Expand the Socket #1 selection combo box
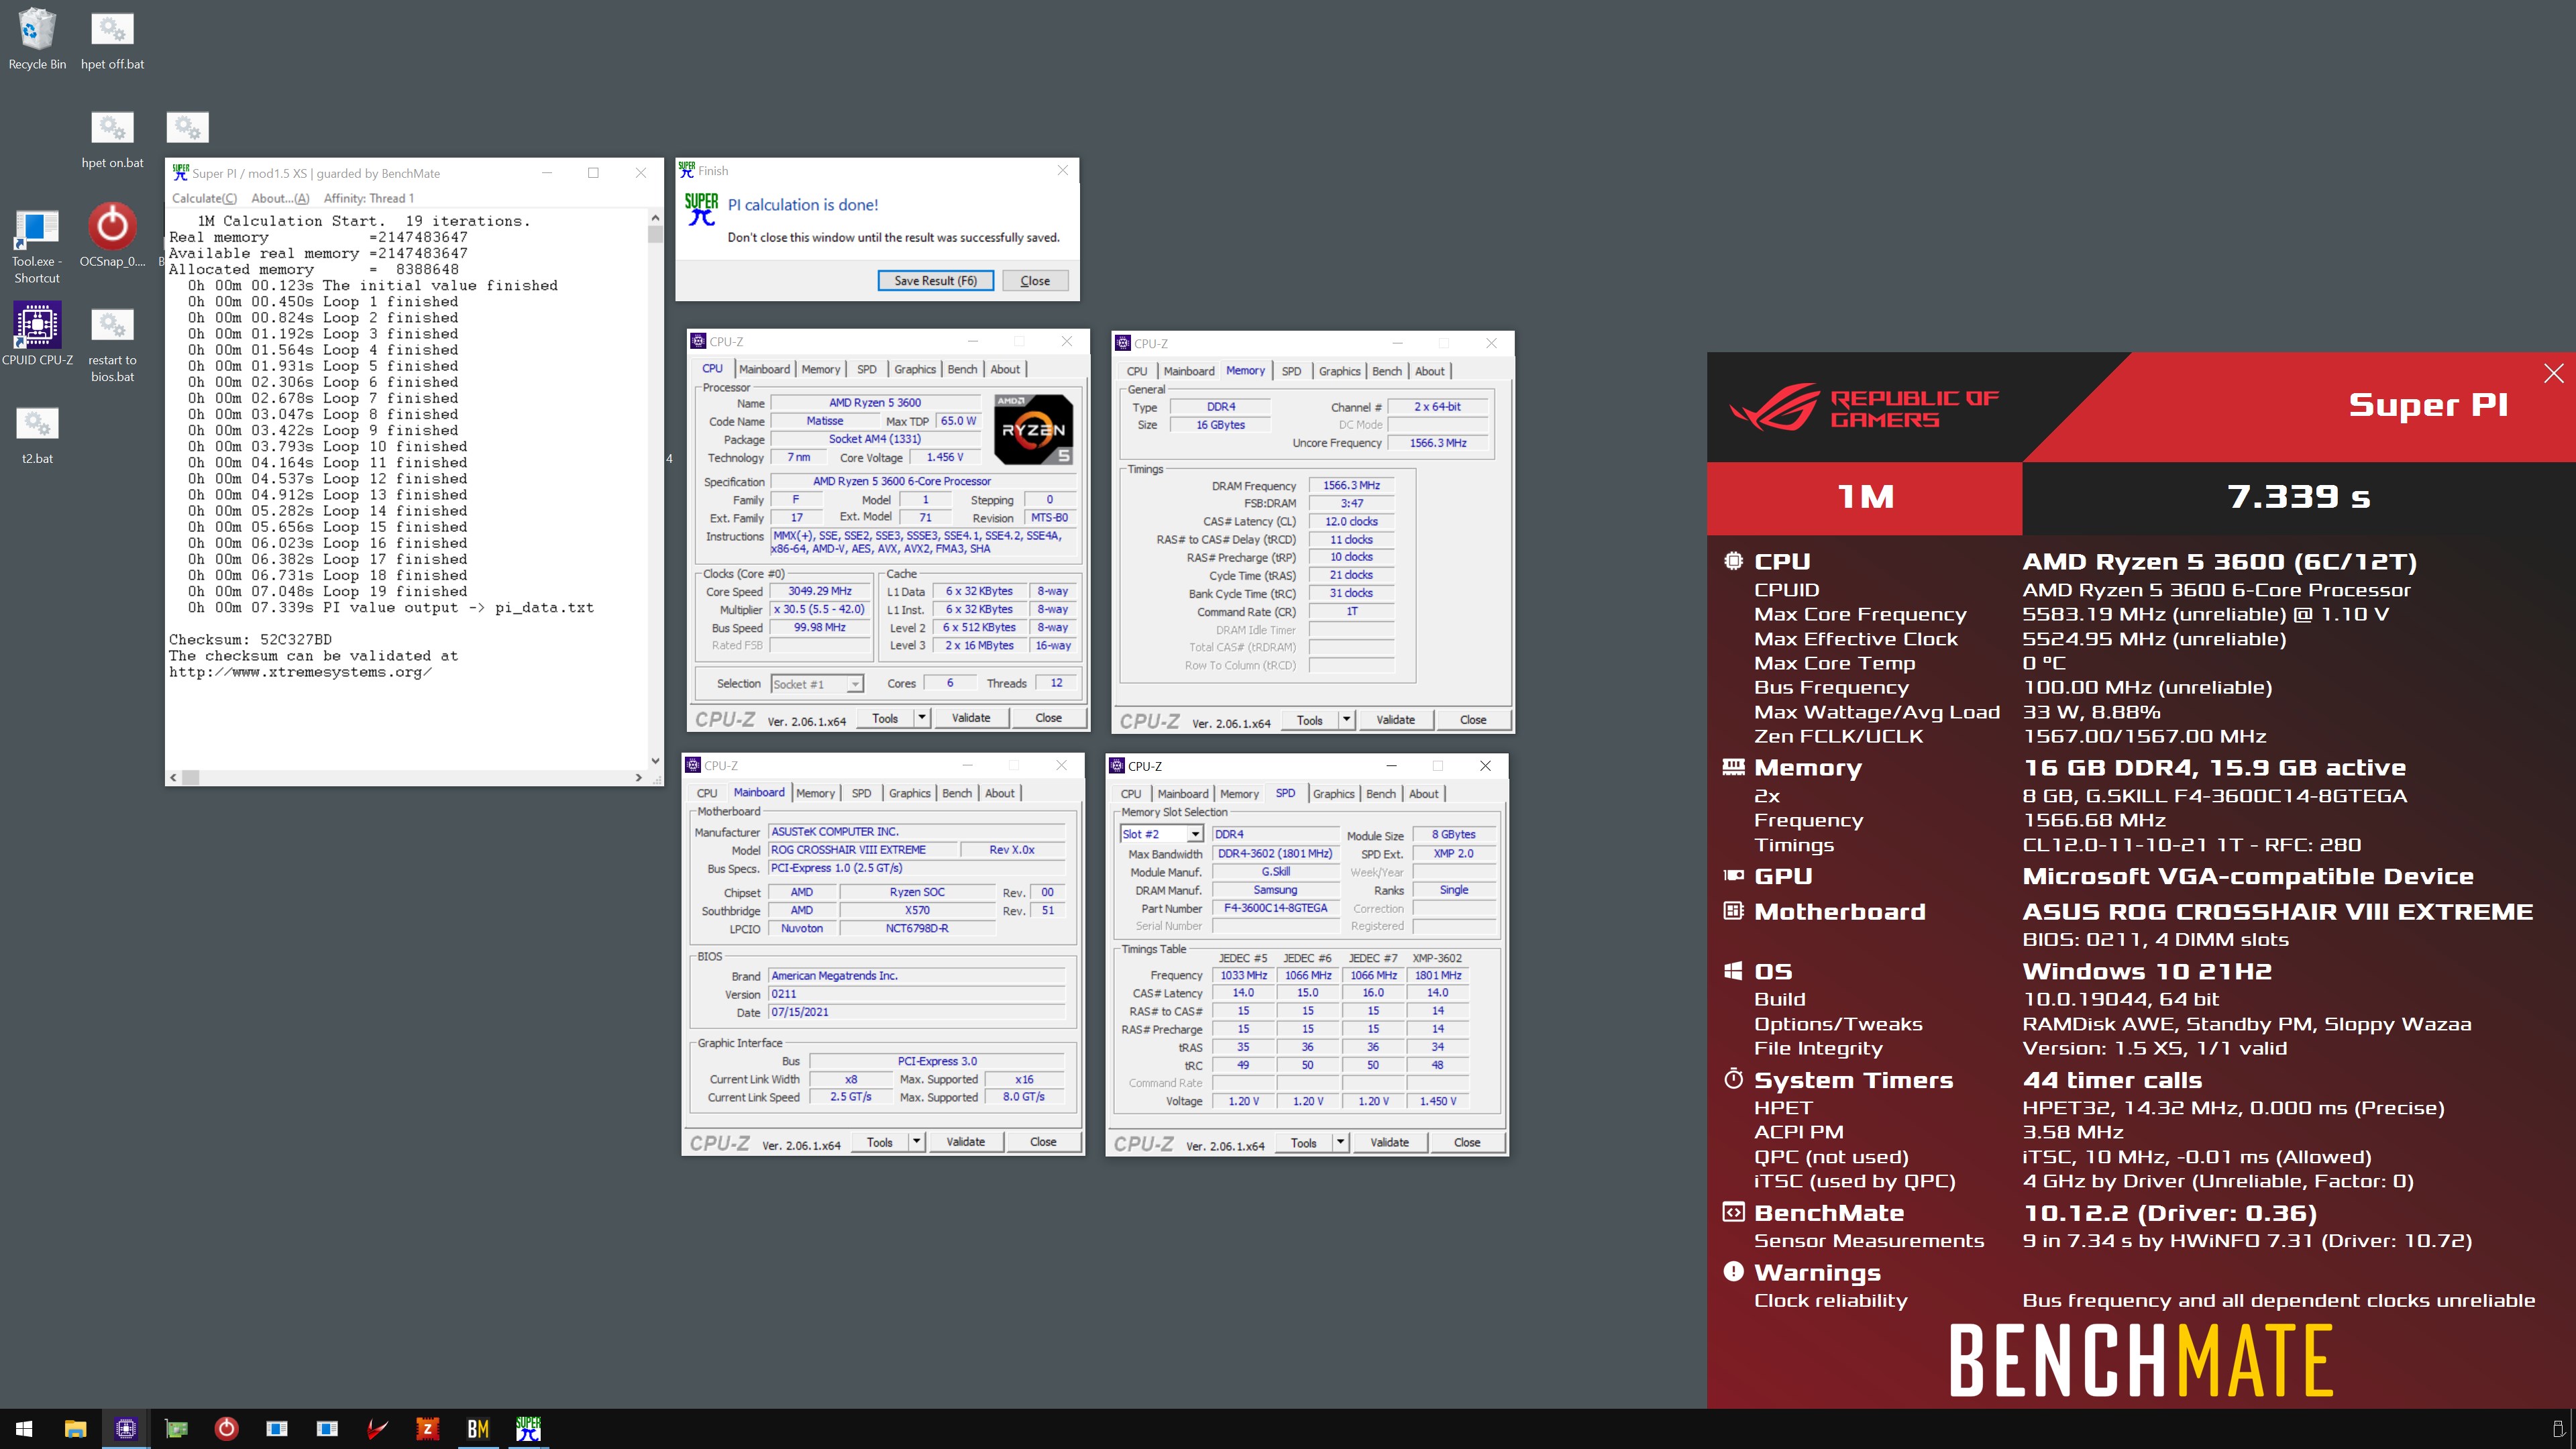 tap(855, 684)
